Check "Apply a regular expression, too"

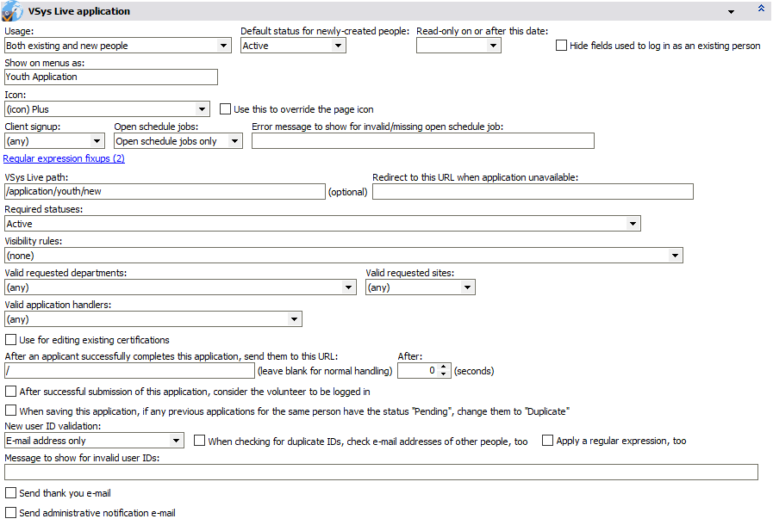547,441
